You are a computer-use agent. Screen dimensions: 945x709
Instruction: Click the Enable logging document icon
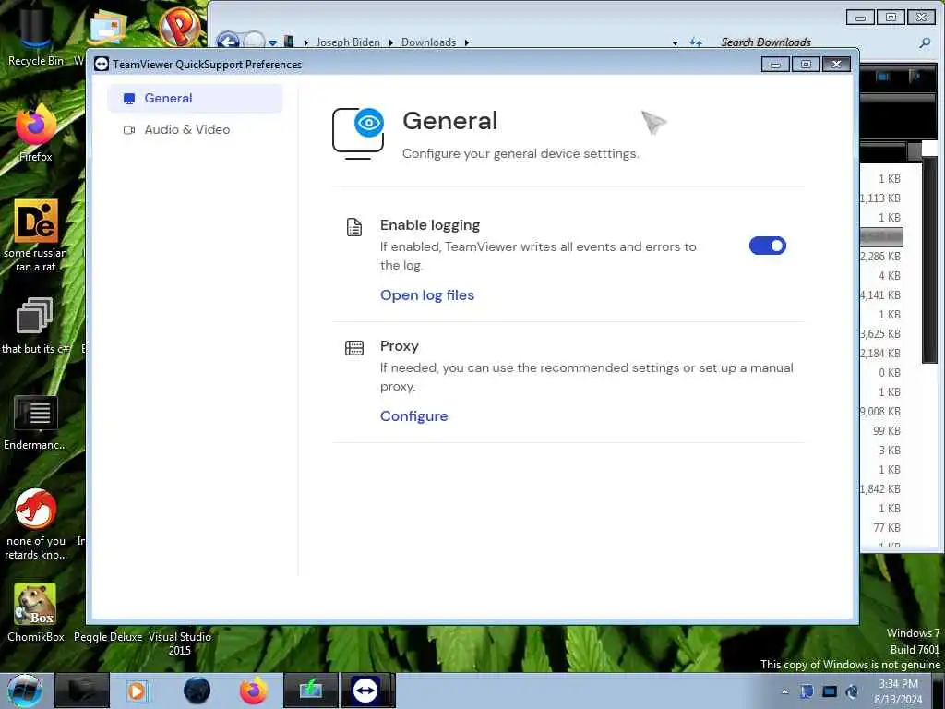354,227
